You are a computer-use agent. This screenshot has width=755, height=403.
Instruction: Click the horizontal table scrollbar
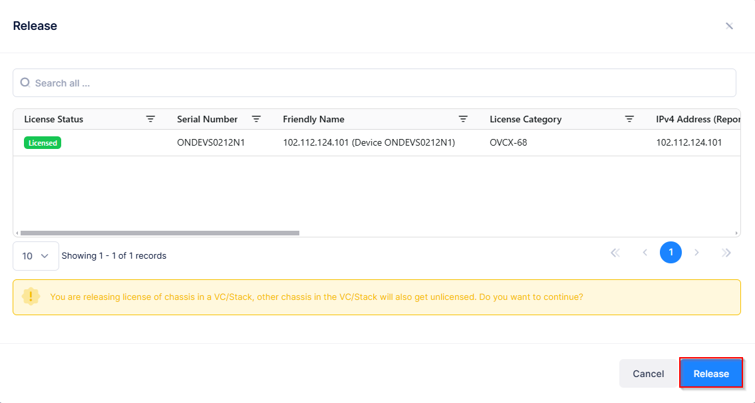pyautogui.click(x=160, y=233)
